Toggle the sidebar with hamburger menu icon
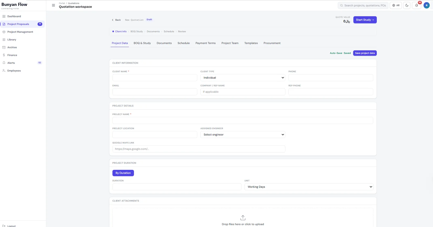Screen dimensions: 433x227 (x=53, y=5)
